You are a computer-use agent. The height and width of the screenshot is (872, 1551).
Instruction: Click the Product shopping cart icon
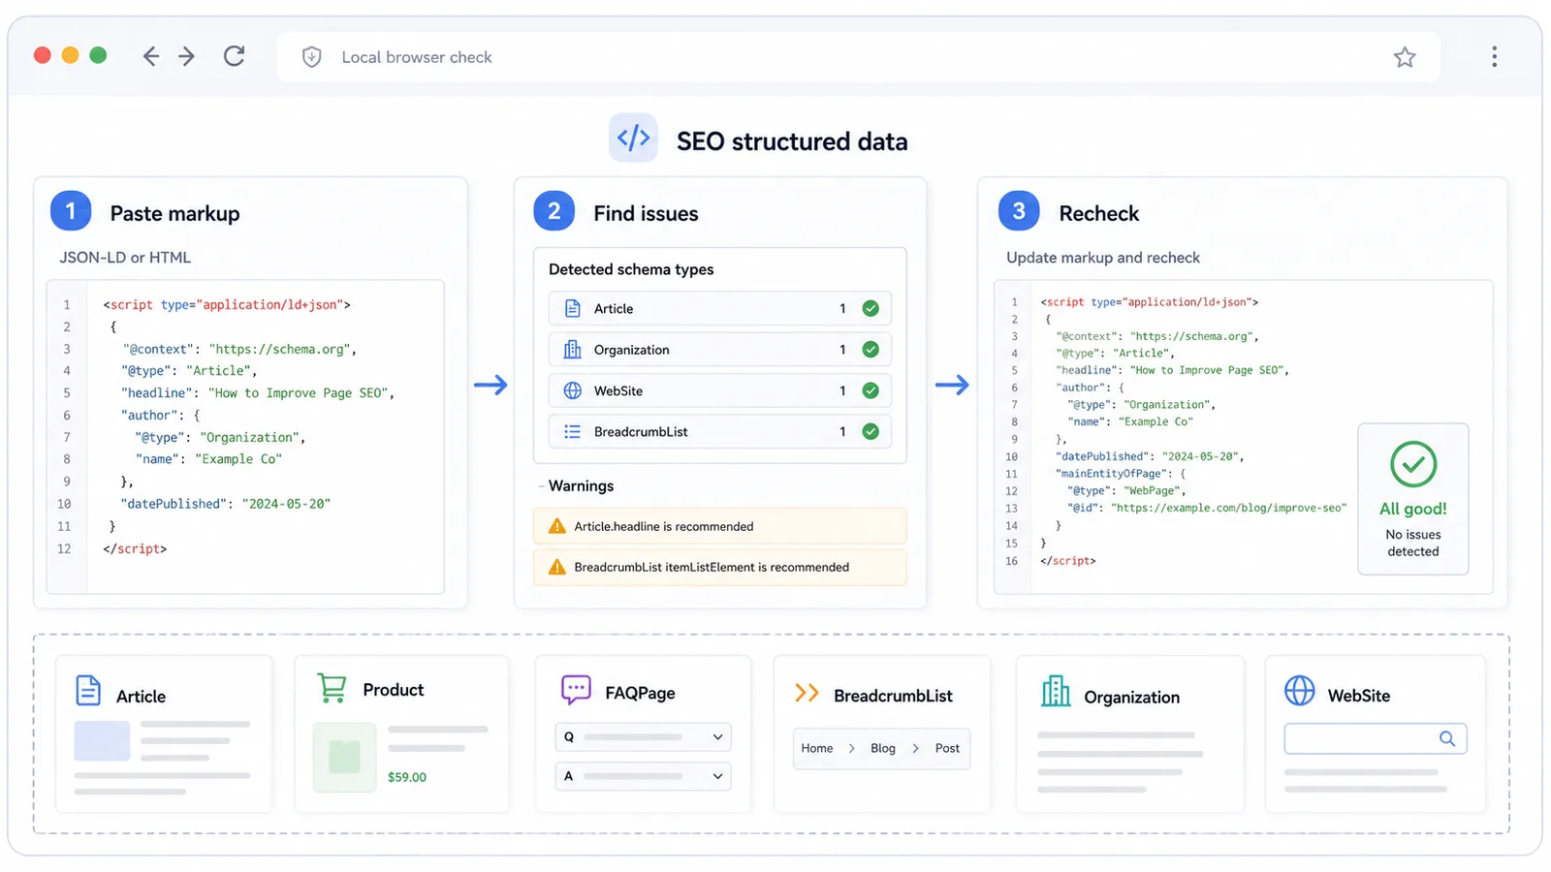(x=332, y=688)
